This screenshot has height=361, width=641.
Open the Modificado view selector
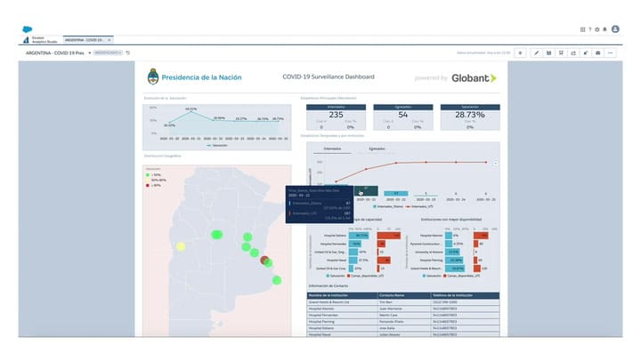coord(108,53)
